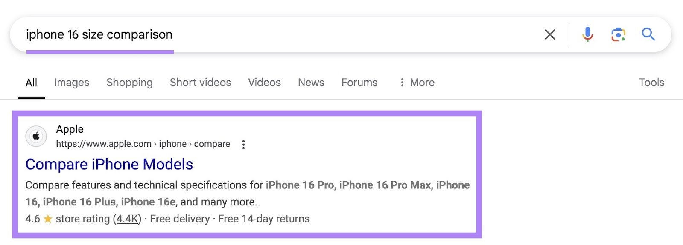Screen dimensions: 683x245
Task: Open the Tools options
Action: (652, 83)
